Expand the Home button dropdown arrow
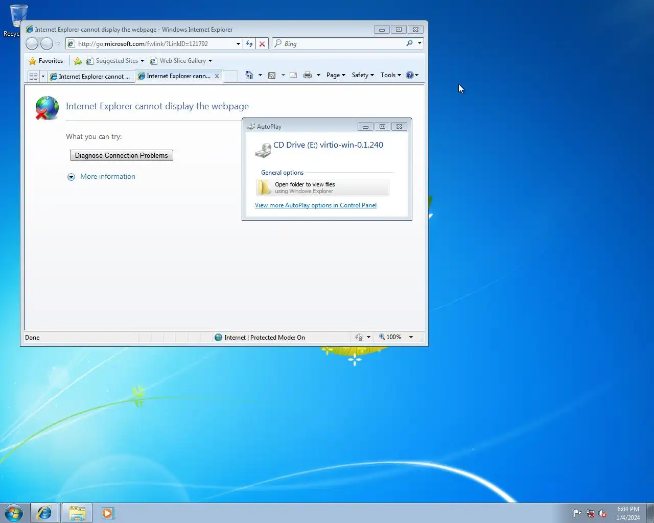The width and height of the screenshot is (654, 523). pos(260,75)
